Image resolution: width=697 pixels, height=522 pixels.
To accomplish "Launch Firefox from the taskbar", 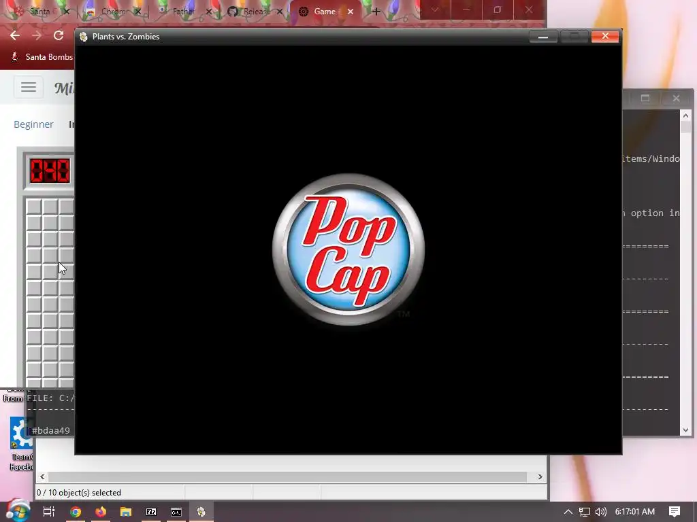I will (101, 512).
